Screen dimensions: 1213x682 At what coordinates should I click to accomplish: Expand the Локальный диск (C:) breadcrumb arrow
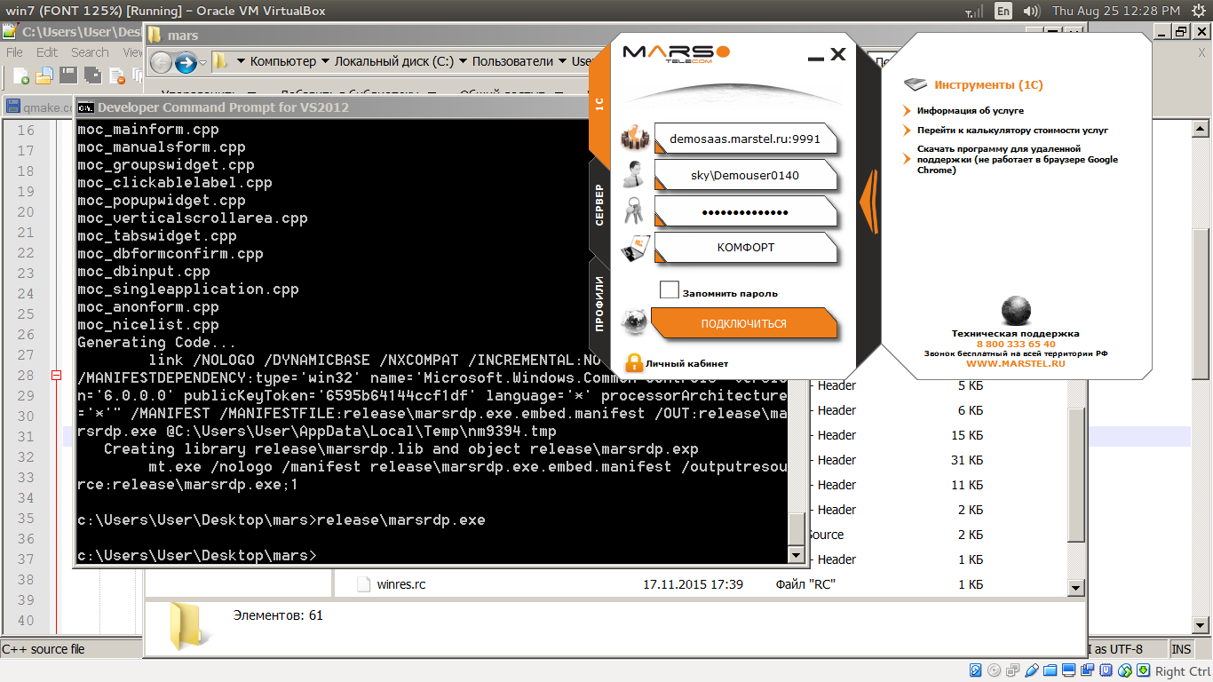click(463, 62)
